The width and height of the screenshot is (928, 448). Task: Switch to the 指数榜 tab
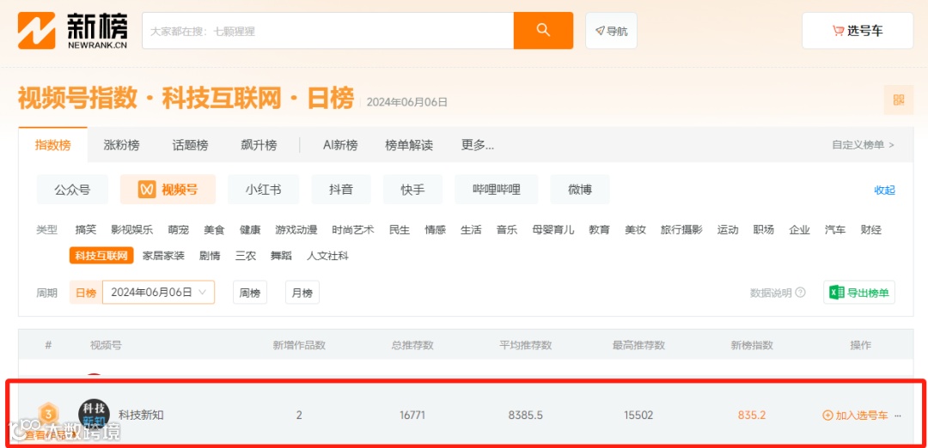click(52, 145)
